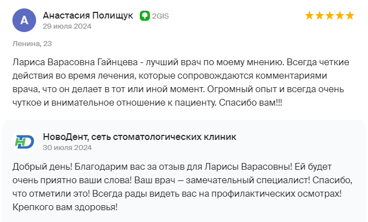Click the НовоДент clinic logo avatar
This screenshot has width=368, height=222.
point(24,142)
